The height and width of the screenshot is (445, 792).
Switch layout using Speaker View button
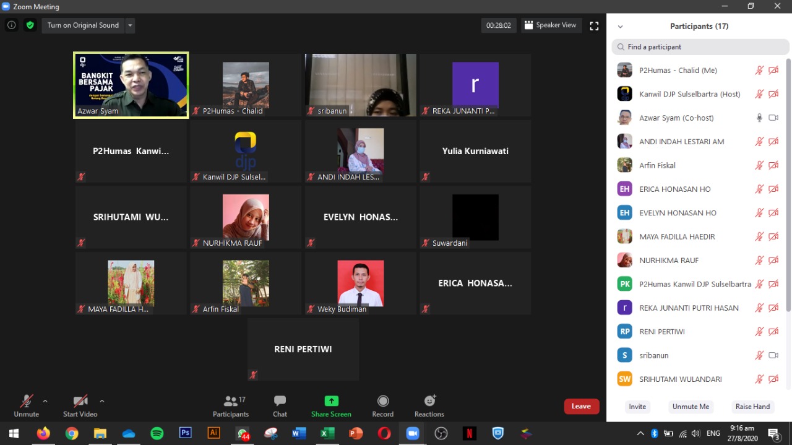pos(550,25)
